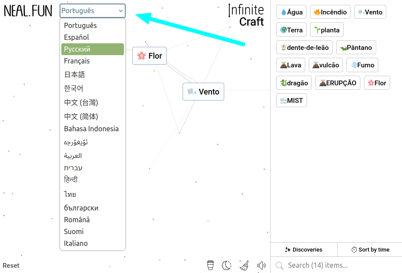402x273 pixels.
Task: Open the Português language dropdown
Action: tap(92, 11)
